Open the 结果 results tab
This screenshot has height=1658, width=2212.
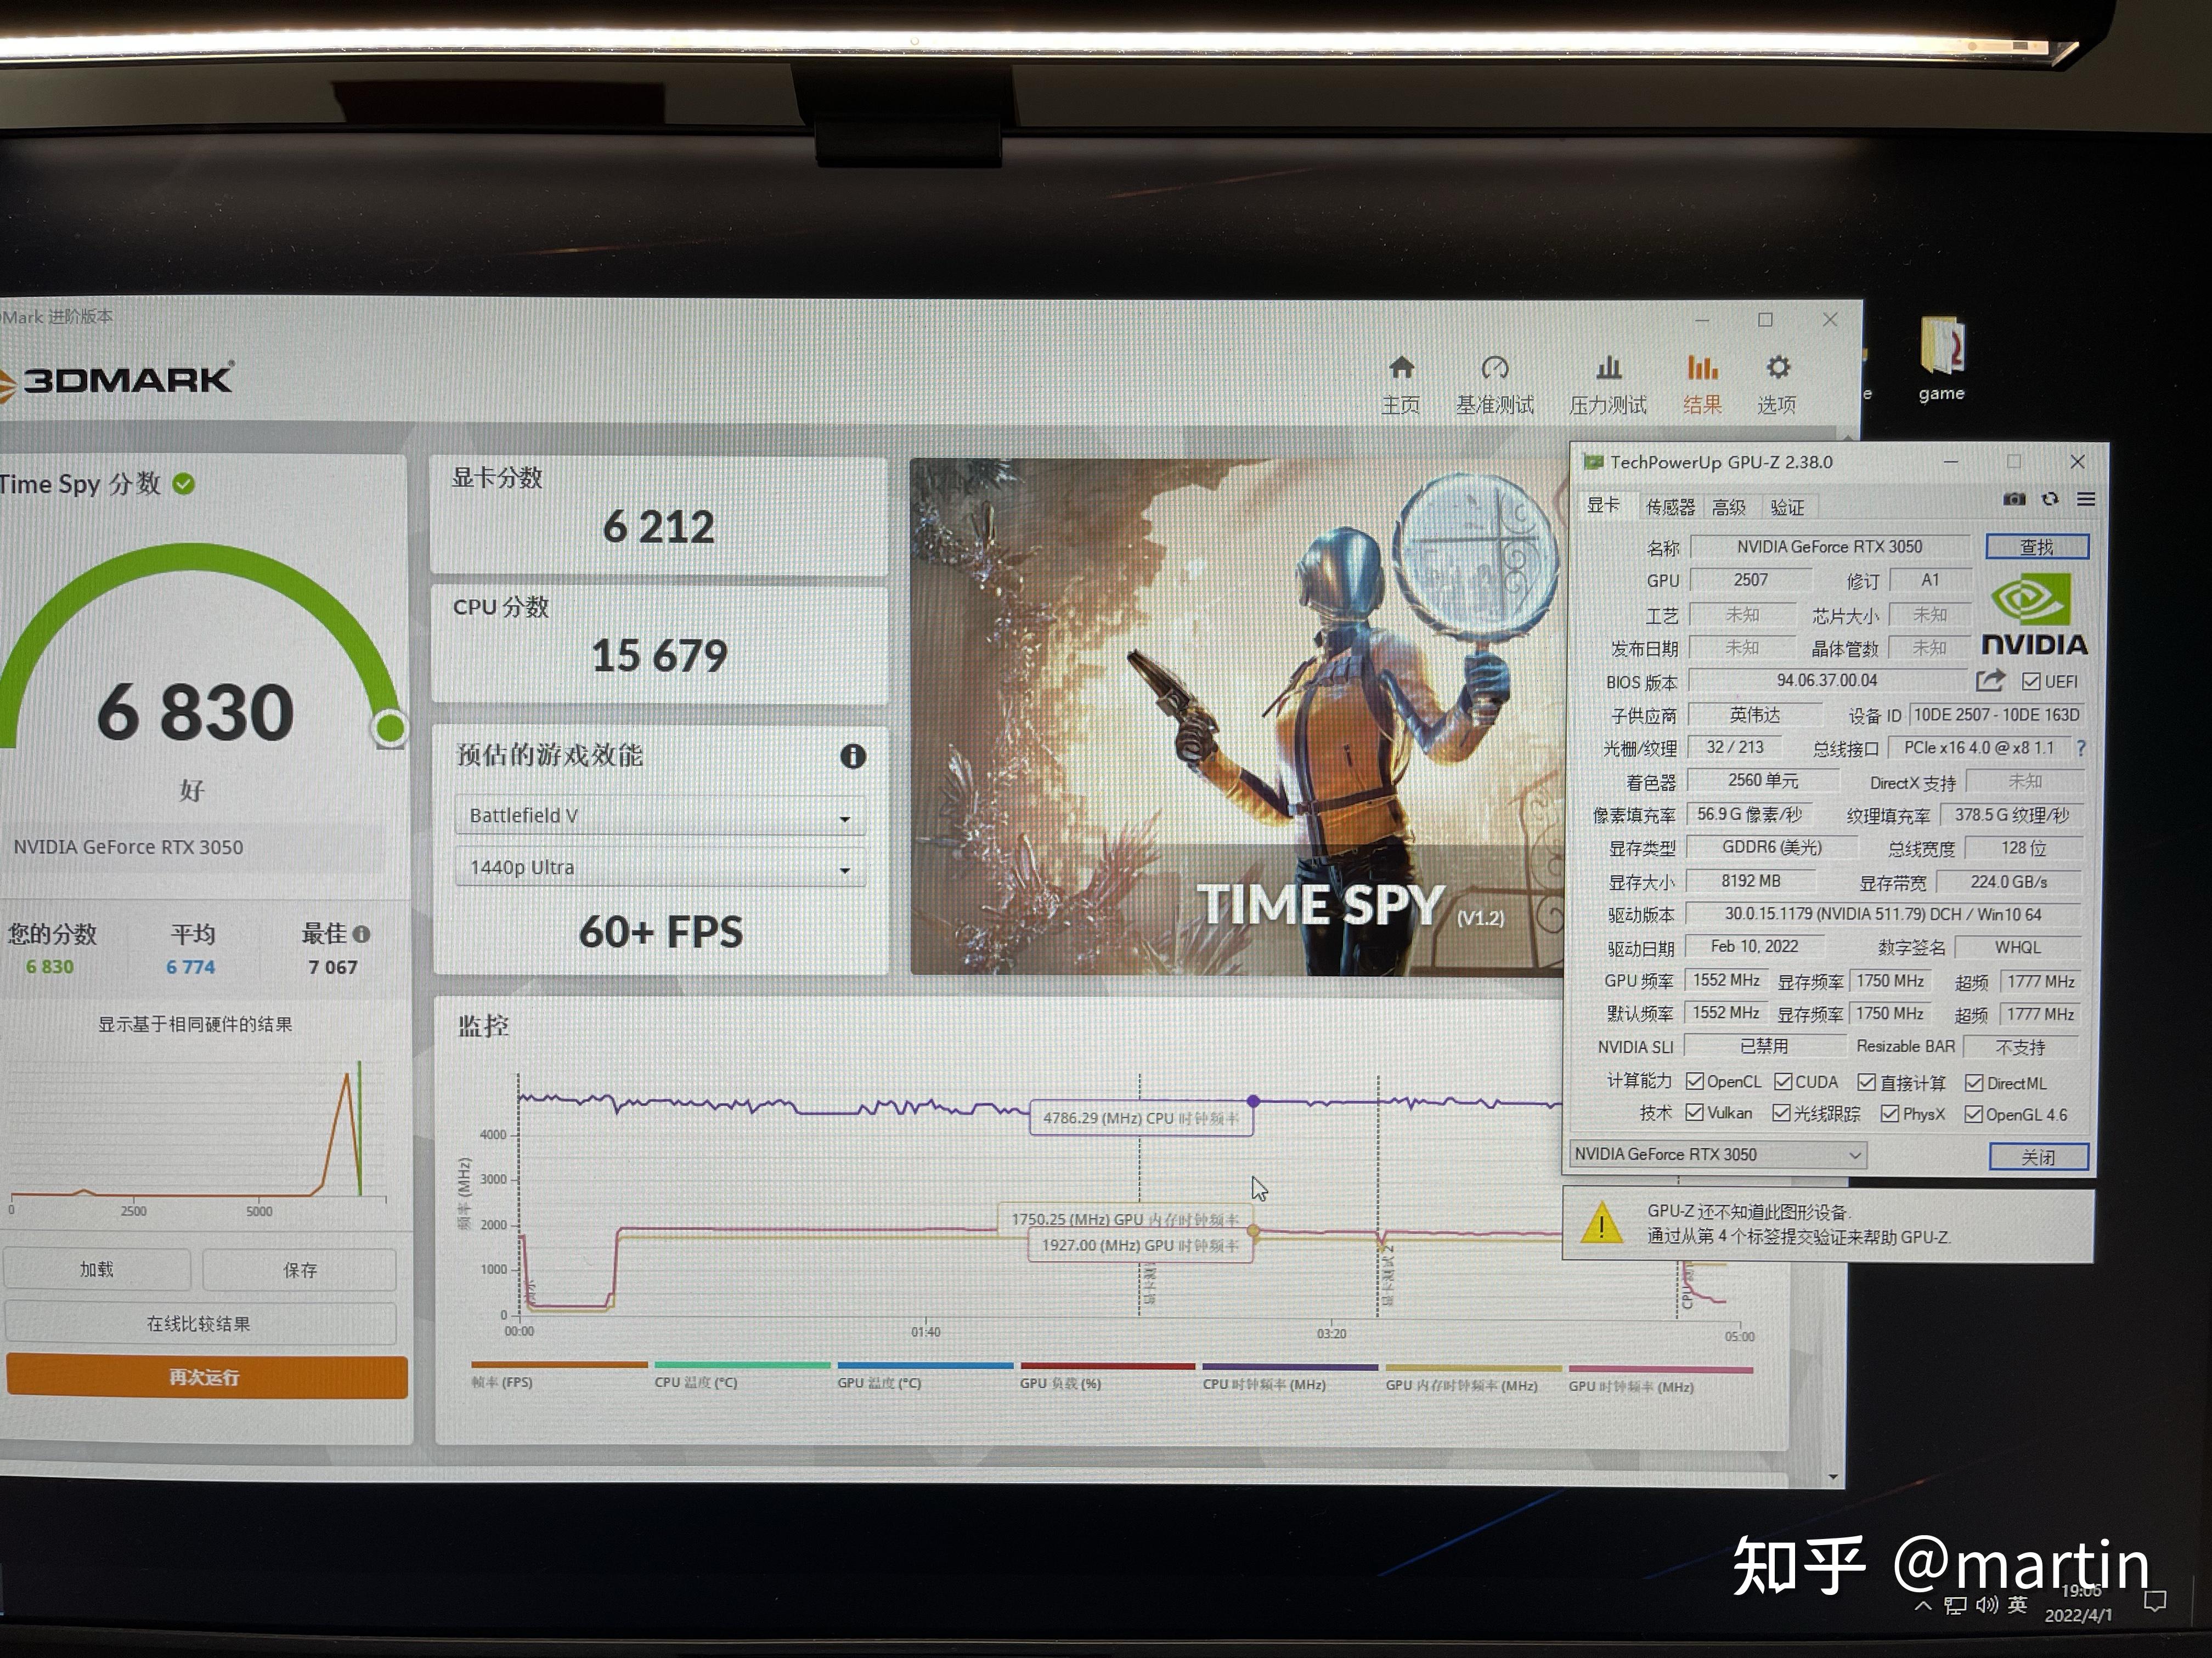click(1702, 385)
